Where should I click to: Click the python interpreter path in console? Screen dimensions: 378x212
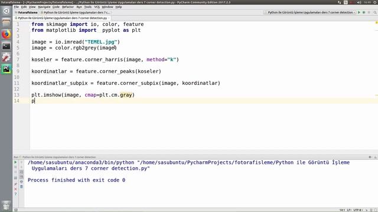81,163
